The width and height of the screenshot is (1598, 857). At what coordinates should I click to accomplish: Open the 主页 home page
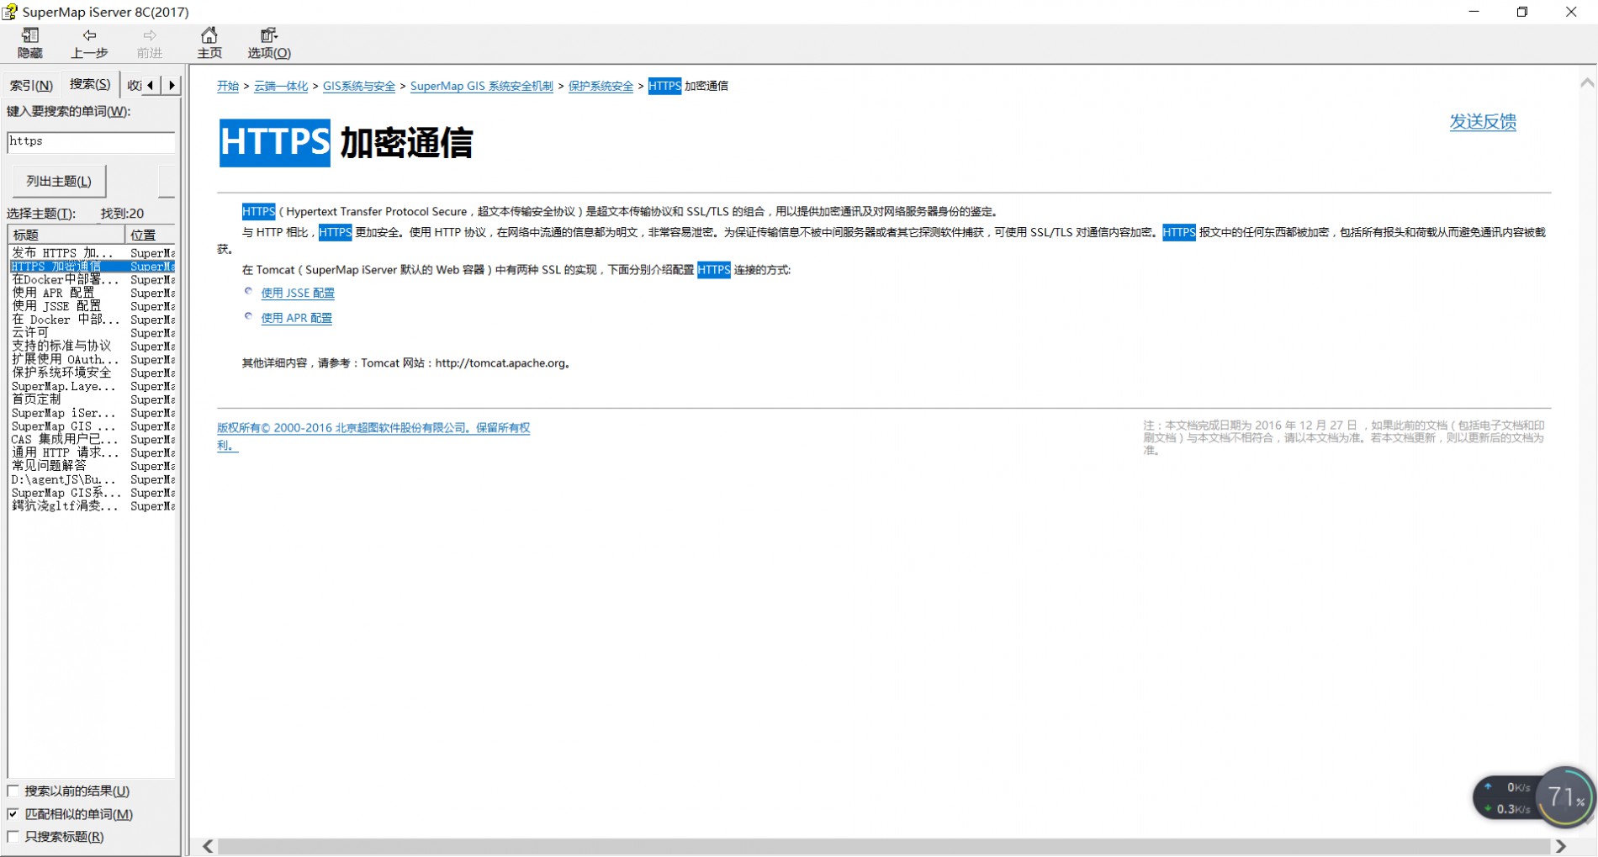pyautogui.click(x=209, y=43)
